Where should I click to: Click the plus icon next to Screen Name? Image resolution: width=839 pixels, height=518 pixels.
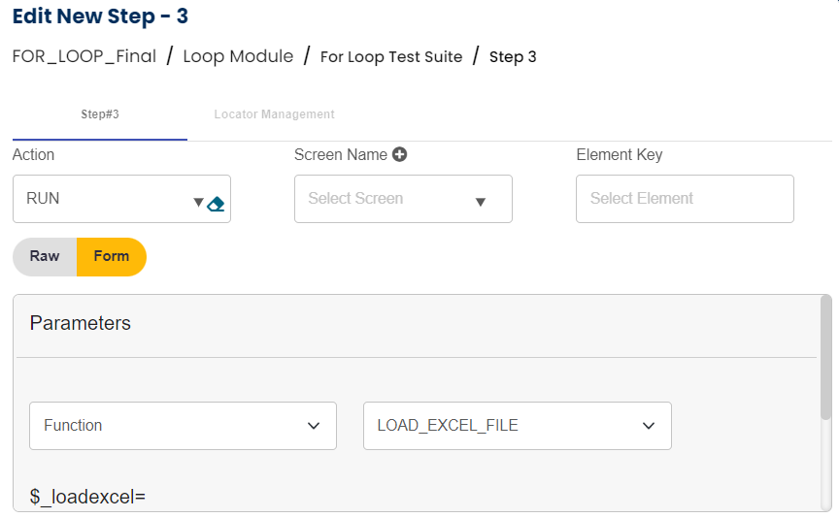click(399, 154)
